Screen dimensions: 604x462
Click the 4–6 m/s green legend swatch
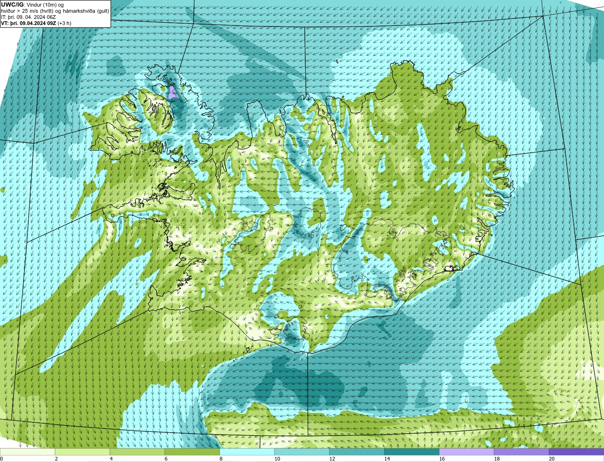click(137, 452)
